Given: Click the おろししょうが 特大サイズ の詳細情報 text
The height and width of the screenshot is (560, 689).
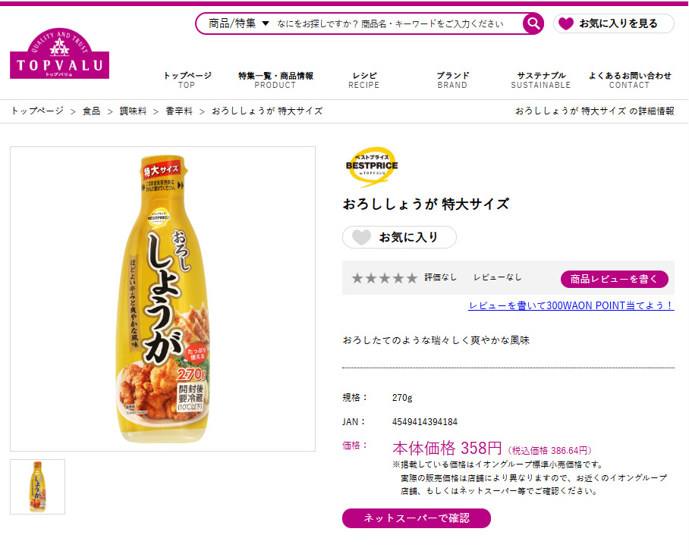Looking at the screenshot, I should tap(594, 111).
